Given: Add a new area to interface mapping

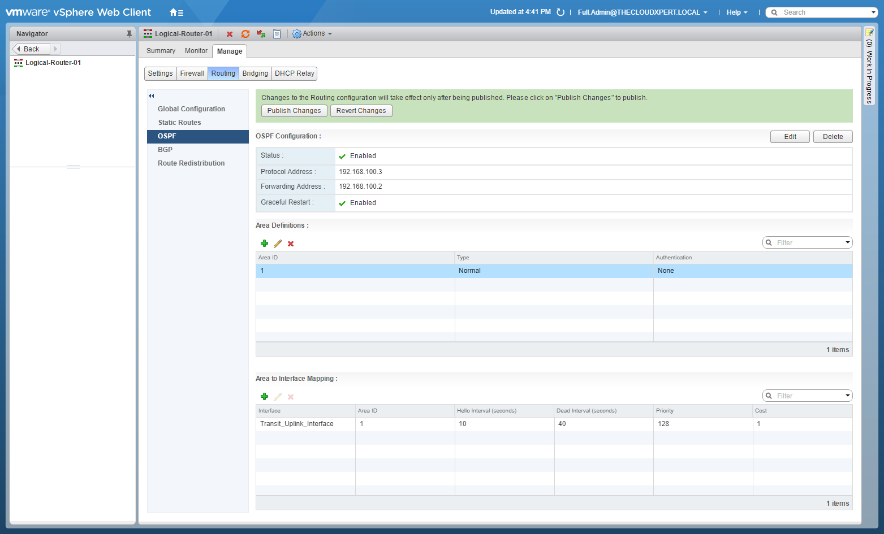Looking at the screenshot, I should click(x=264, y=397).
